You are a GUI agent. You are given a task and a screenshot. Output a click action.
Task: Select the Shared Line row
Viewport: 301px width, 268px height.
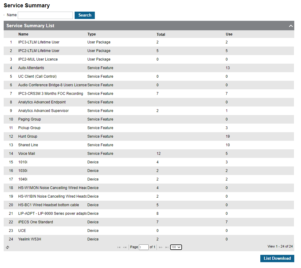(x=149, y=145)
